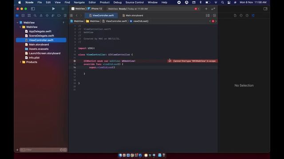
Task: Open the Find navigator
Action: [x=35, y=15]
